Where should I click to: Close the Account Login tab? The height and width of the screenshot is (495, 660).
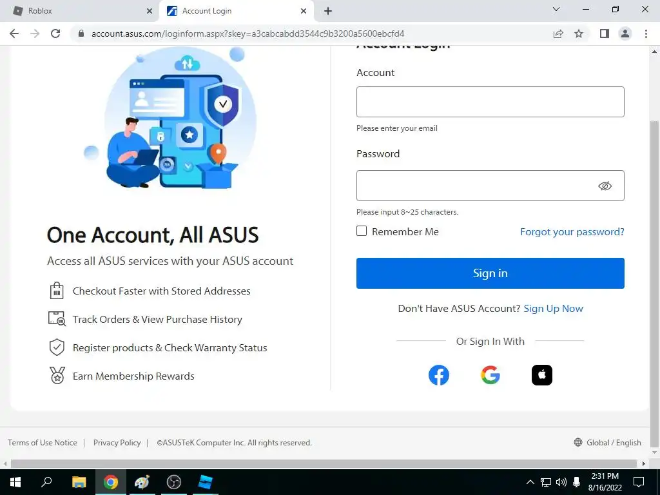point(304,12)
